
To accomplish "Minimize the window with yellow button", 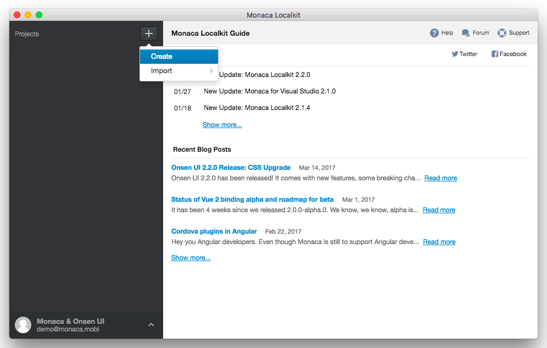I will [28, 15].
